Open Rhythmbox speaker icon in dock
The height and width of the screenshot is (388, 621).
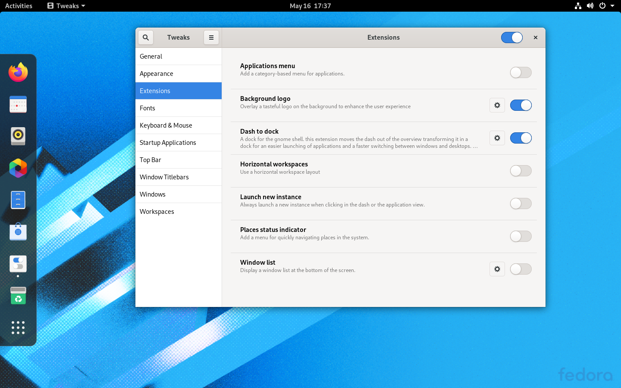[x=18, y=136]
